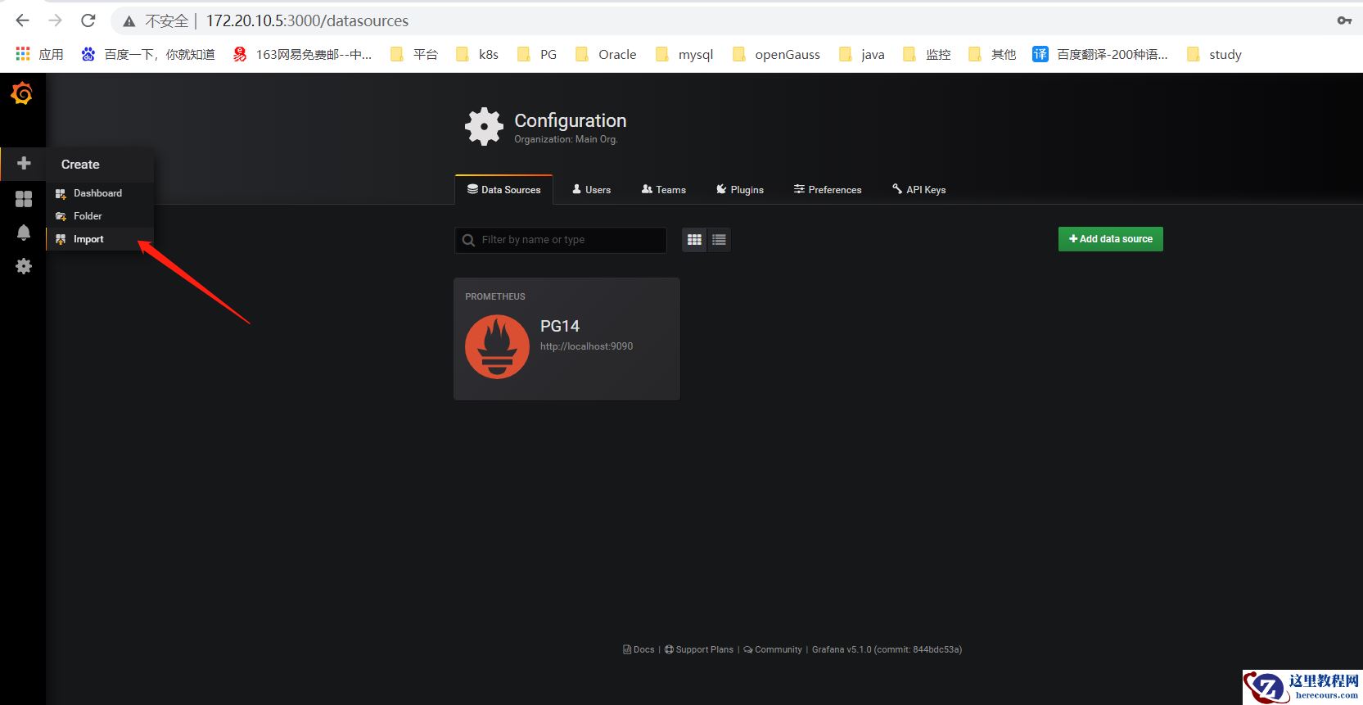1363x705 pixels.
Task: Open the Grafana logo home menu
Action: click(x=22, y=94)
